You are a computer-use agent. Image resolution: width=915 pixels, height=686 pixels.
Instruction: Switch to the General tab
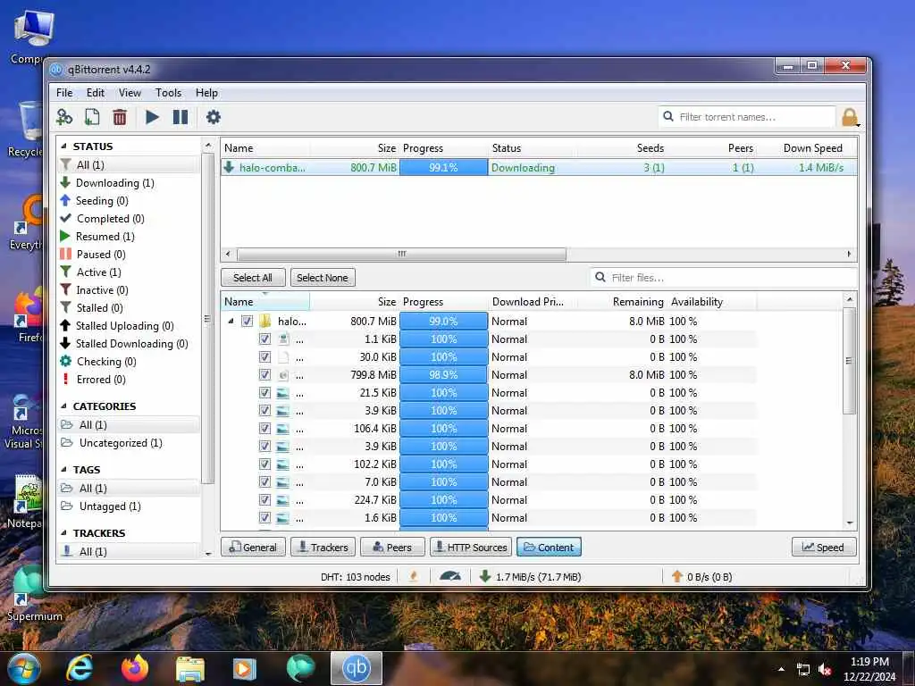(253, 548)
